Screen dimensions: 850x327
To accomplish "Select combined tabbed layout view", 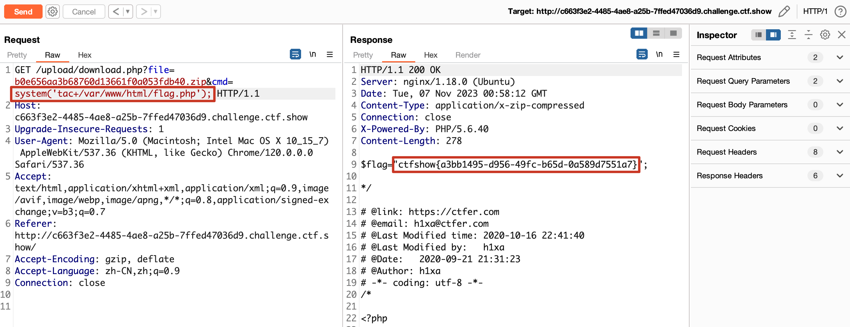I will point(673,33).
